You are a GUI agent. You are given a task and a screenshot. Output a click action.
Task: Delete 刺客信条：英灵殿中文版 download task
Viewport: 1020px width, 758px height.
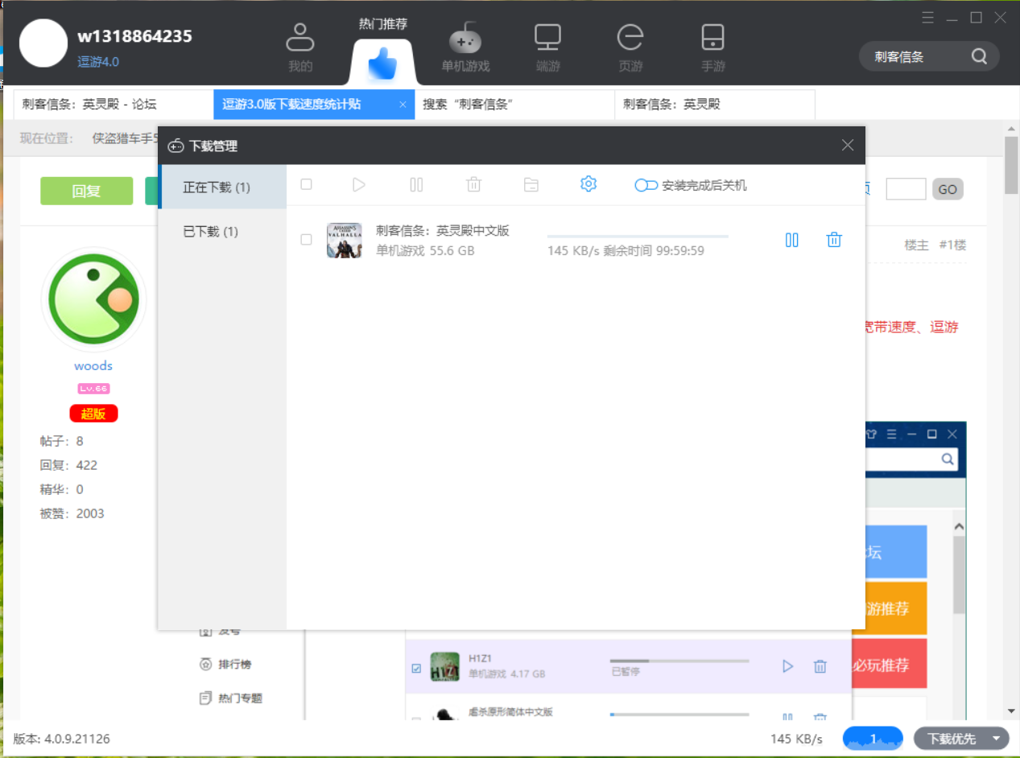[834, 240]
